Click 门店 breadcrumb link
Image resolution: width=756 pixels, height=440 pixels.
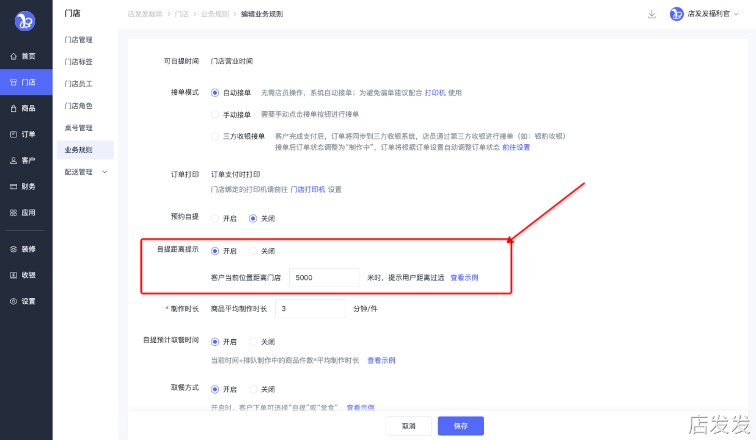point(182,14)
